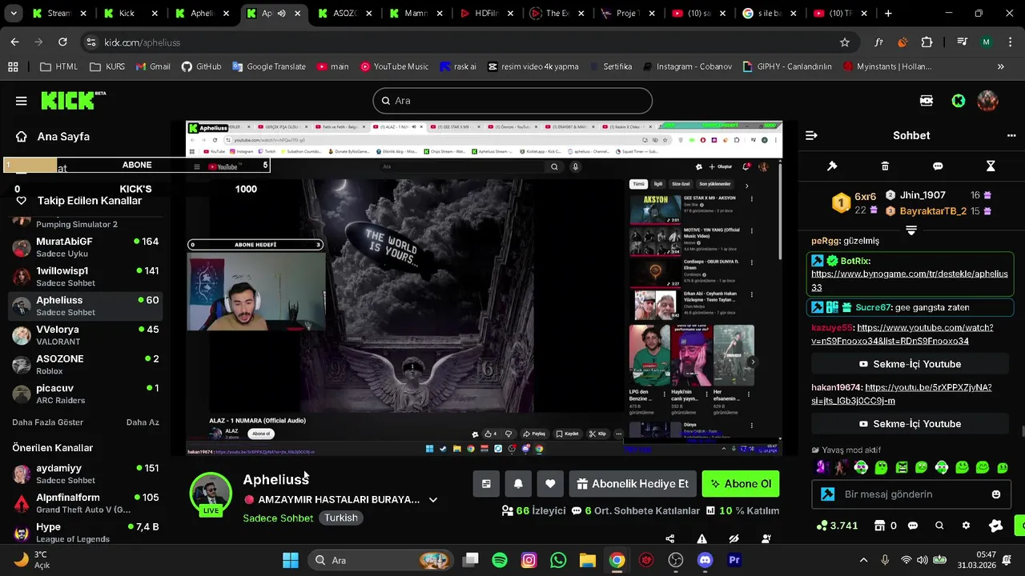Open new browser tab with plus
Image resolution: width=1025 pixels, height=576 pixels.
coord(888,14)
